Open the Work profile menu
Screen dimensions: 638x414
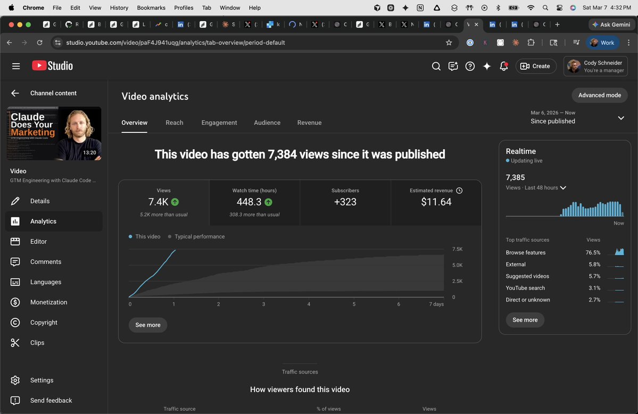point(602,43)
